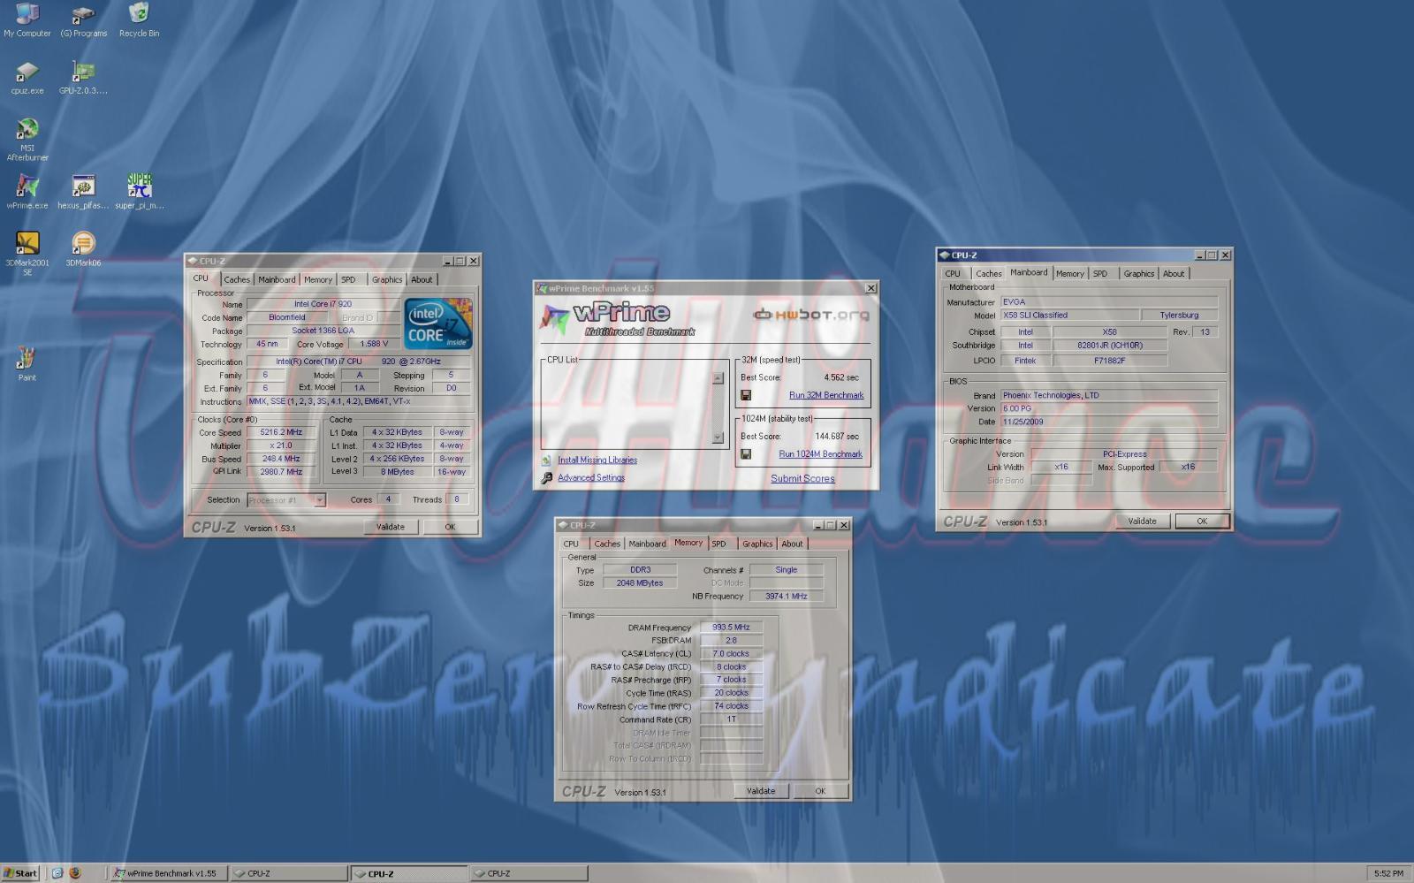
Task: Click Validate in the right CPU-Z window
Action: [1143, 521]
